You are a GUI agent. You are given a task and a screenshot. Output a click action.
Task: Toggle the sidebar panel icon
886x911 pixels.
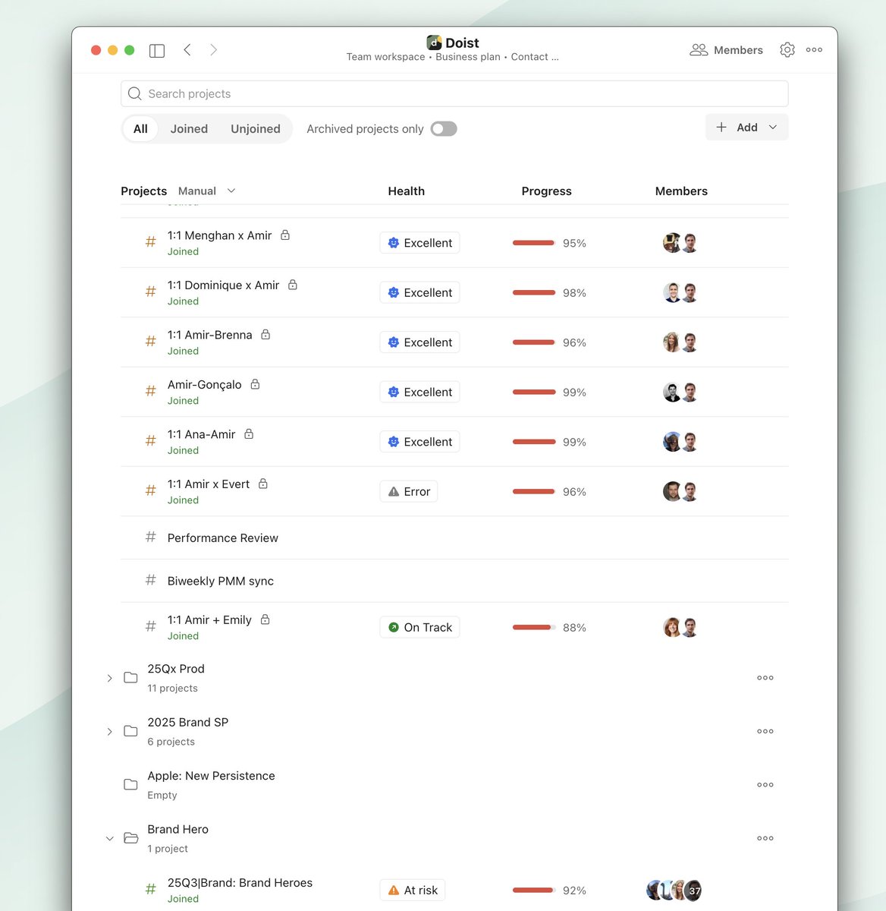157,50
